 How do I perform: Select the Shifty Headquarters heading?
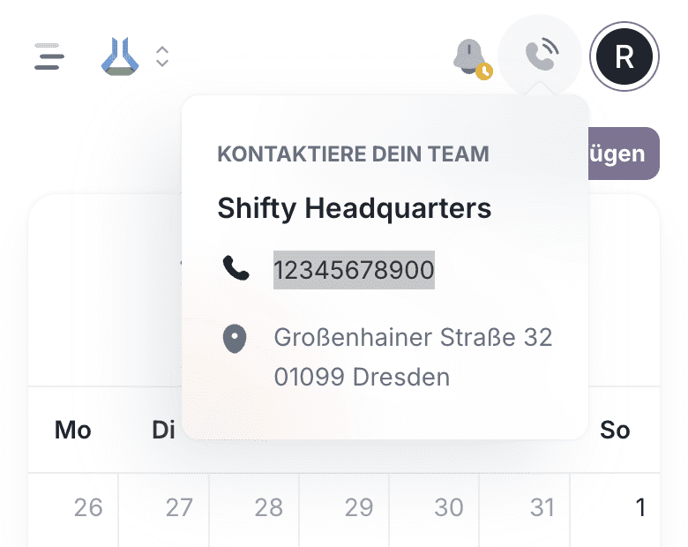pyautogui.click(x=354, y=208)
